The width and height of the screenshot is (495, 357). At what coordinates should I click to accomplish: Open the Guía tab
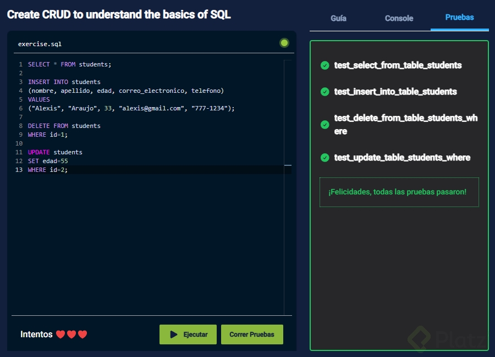coord(338,18)
